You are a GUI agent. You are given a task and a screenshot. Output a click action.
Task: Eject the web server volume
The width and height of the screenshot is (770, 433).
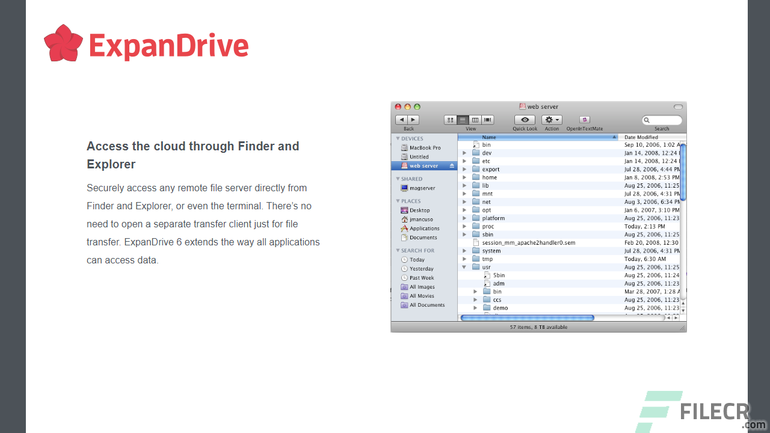452,166
